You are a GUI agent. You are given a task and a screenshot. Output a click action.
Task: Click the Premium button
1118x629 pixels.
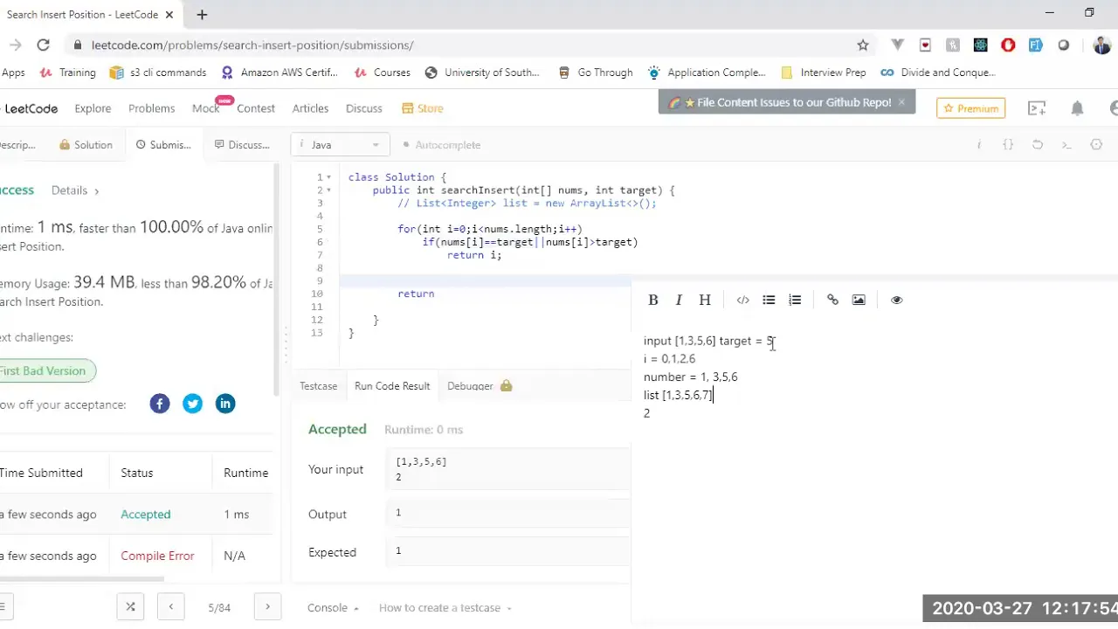click(971, 108)
